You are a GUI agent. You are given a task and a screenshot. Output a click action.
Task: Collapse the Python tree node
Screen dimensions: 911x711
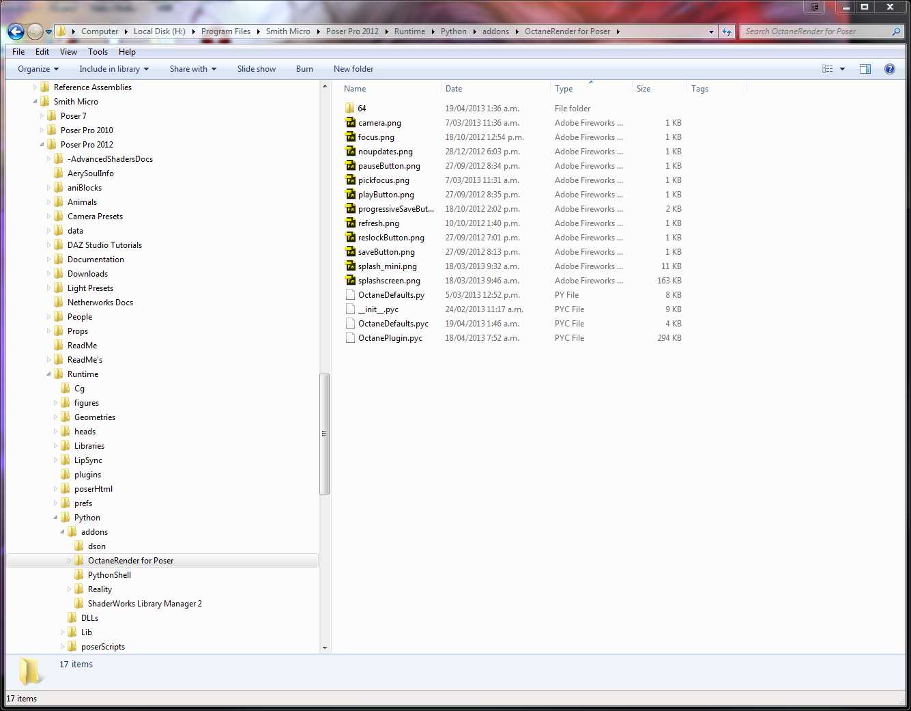pyautogui.click(x=55, y=518)
